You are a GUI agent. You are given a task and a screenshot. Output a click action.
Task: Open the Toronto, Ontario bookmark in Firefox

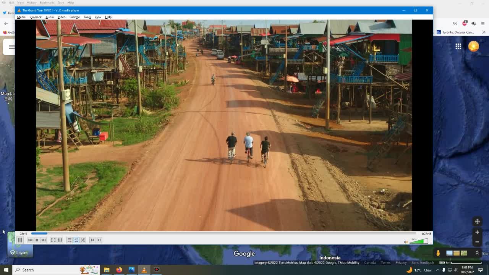click(x=455, y=32)
